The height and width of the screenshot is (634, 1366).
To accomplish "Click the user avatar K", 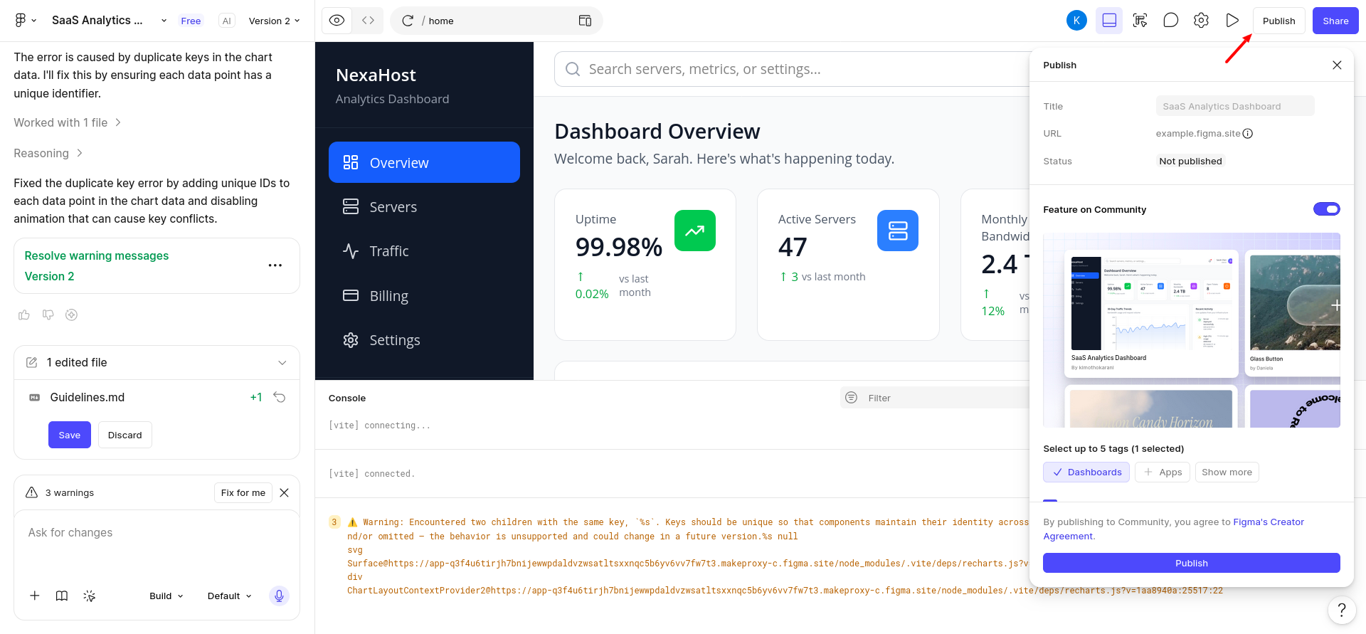I will click(x=1076, y=21).
